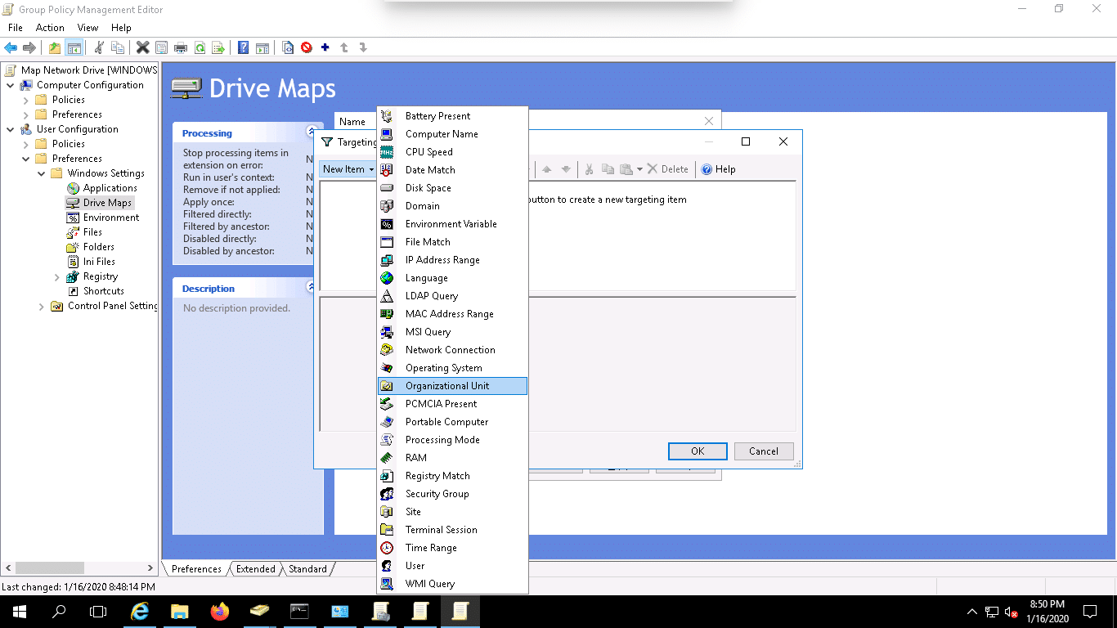Select the Environment node in the tree

(111, 218)
